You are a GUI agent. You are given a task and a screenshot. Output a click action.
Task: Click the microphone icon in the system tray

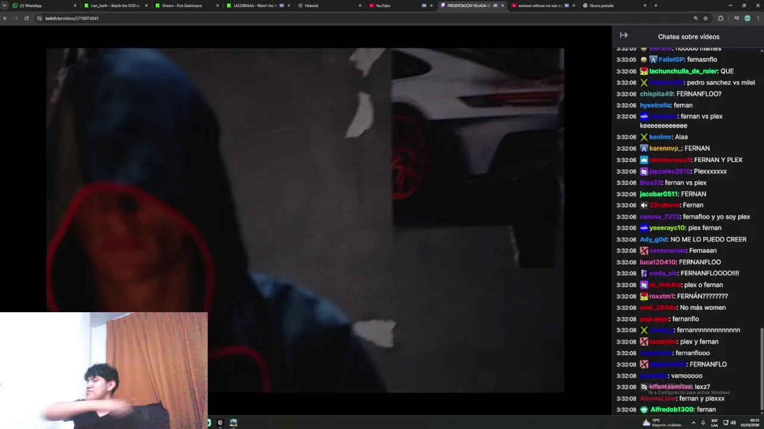point(703,422)
